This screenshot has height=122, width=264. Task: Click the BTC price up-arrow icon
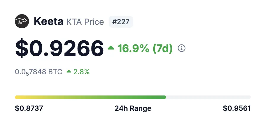(69, 71)
